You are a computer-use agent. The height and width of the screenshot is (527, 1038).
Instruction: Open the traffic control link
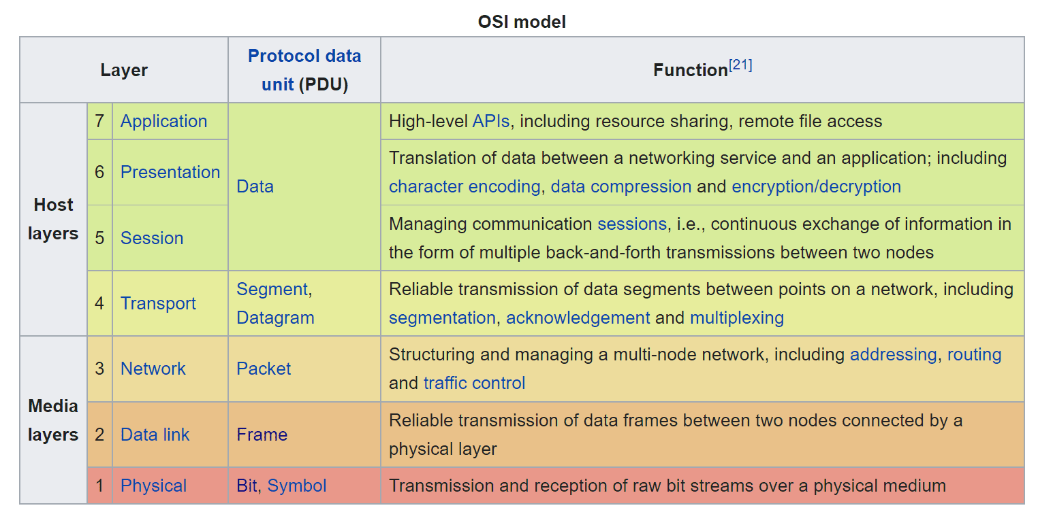[474, 383]
